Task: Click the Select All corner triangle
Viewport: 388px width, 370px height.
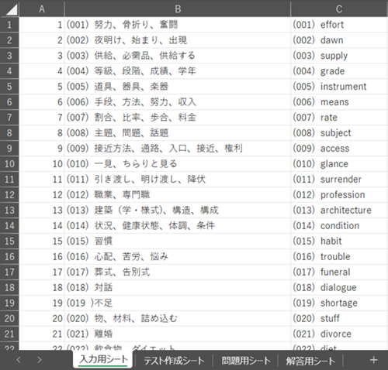Action: coord(9,9)
